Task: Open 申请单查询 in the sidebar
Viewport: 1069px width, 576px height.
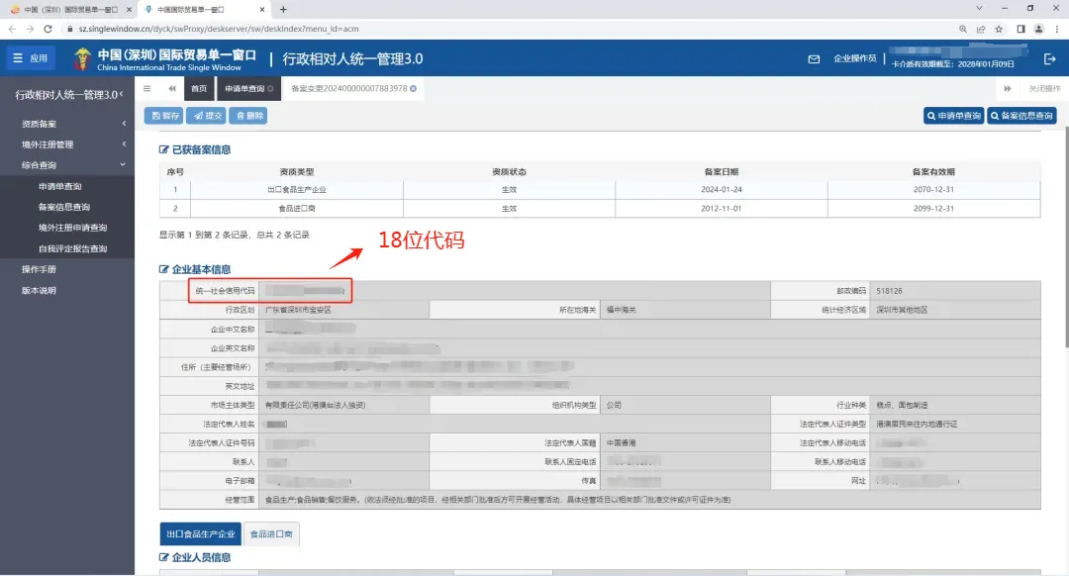Action: tap(60, 186)
